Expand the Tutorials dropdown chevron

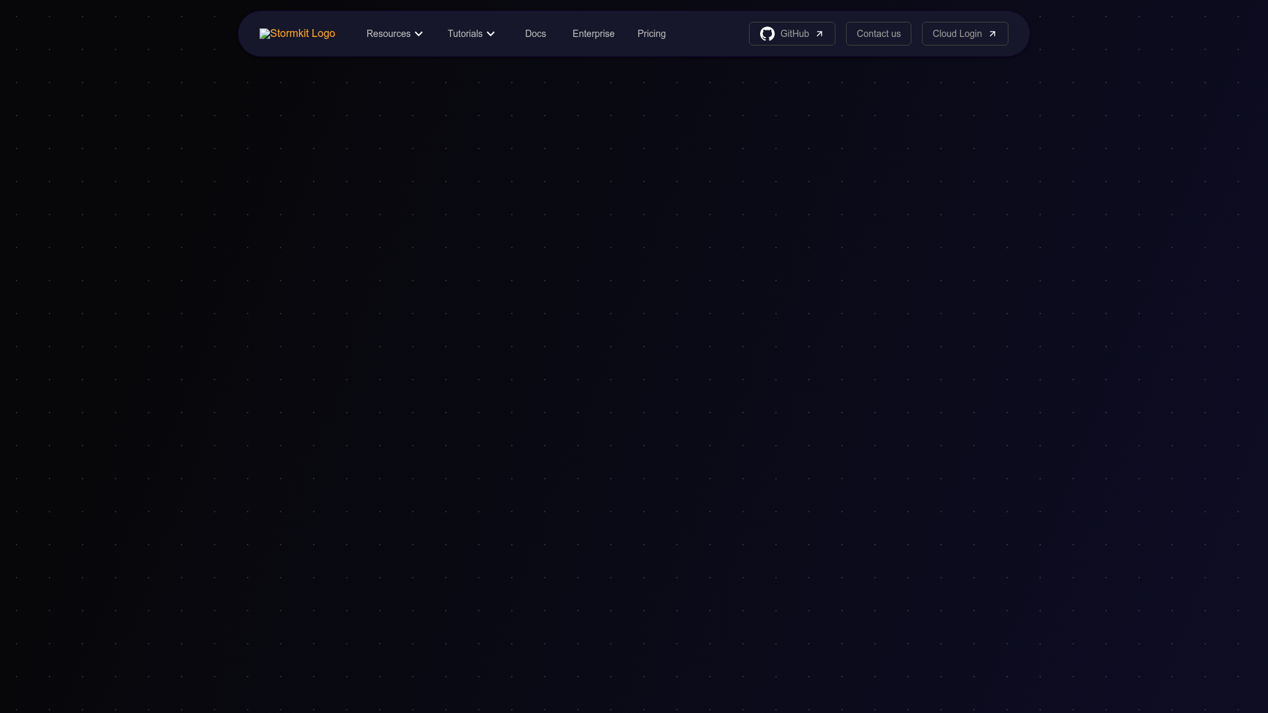[x=491, y=34]
